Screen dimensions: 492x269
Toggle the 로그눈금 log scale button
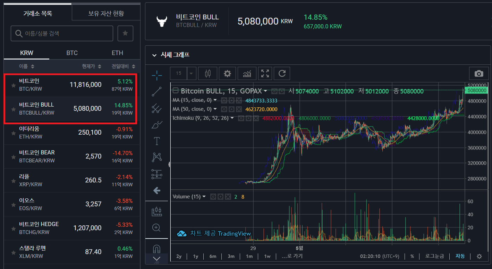(x=435, y=257)
